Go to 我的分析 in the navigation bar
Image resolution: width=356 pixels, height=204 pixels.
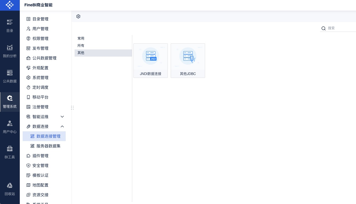coord(10,51)
